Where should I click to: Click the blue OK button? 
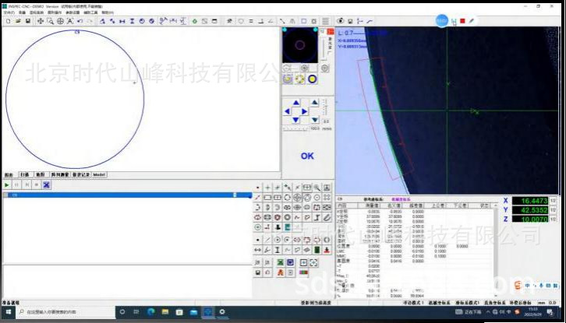[307, 156]
